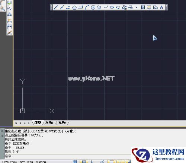
Task: Click the Point drawing tool
Action: tap(137, 7)
